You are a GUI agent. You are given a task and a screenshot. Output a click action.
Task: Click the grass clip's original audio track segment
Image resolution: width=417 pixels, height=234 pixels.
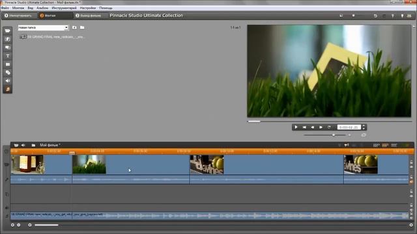[x=130, y=179]
